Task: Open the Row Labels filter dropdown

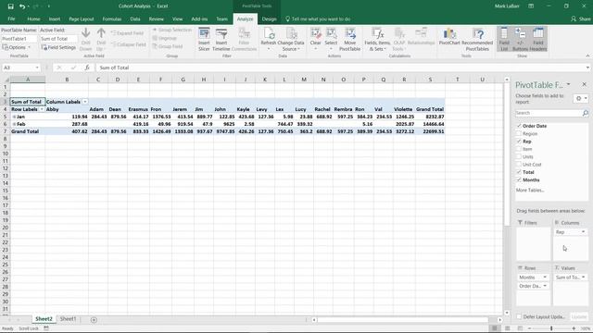Action: pos(42,109)
